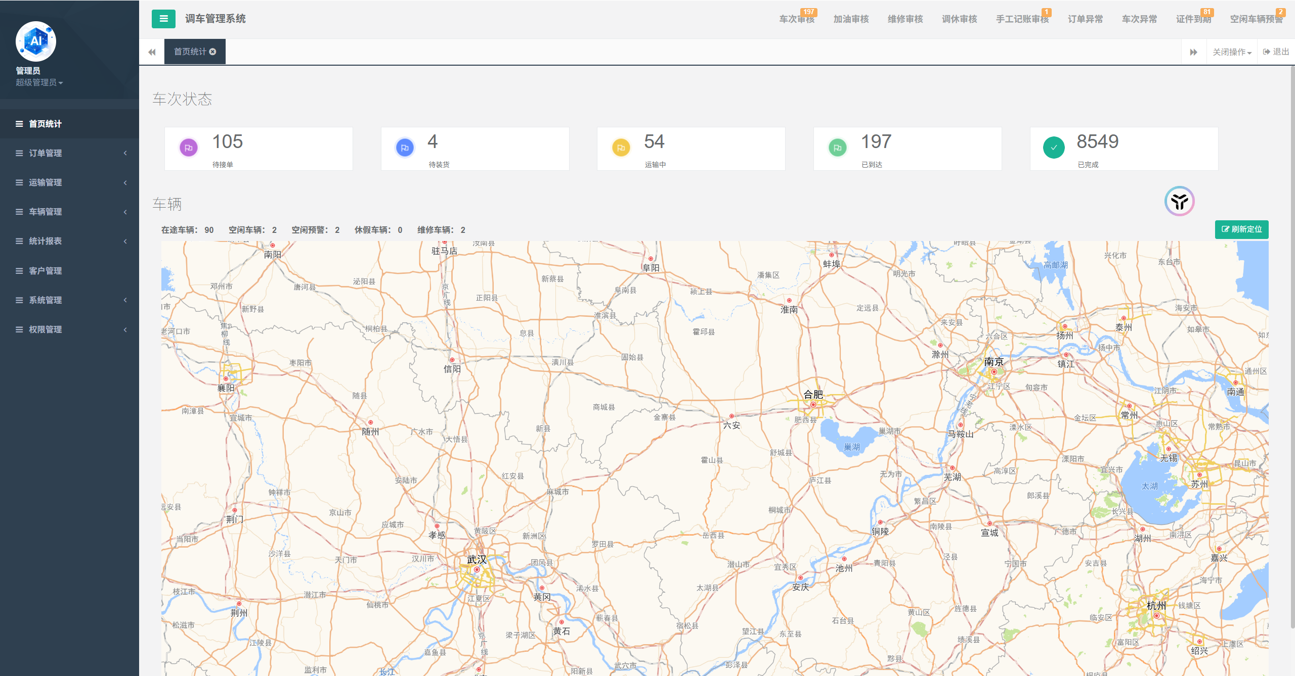Click the purple 待接单 flag icon

(189, 148)
